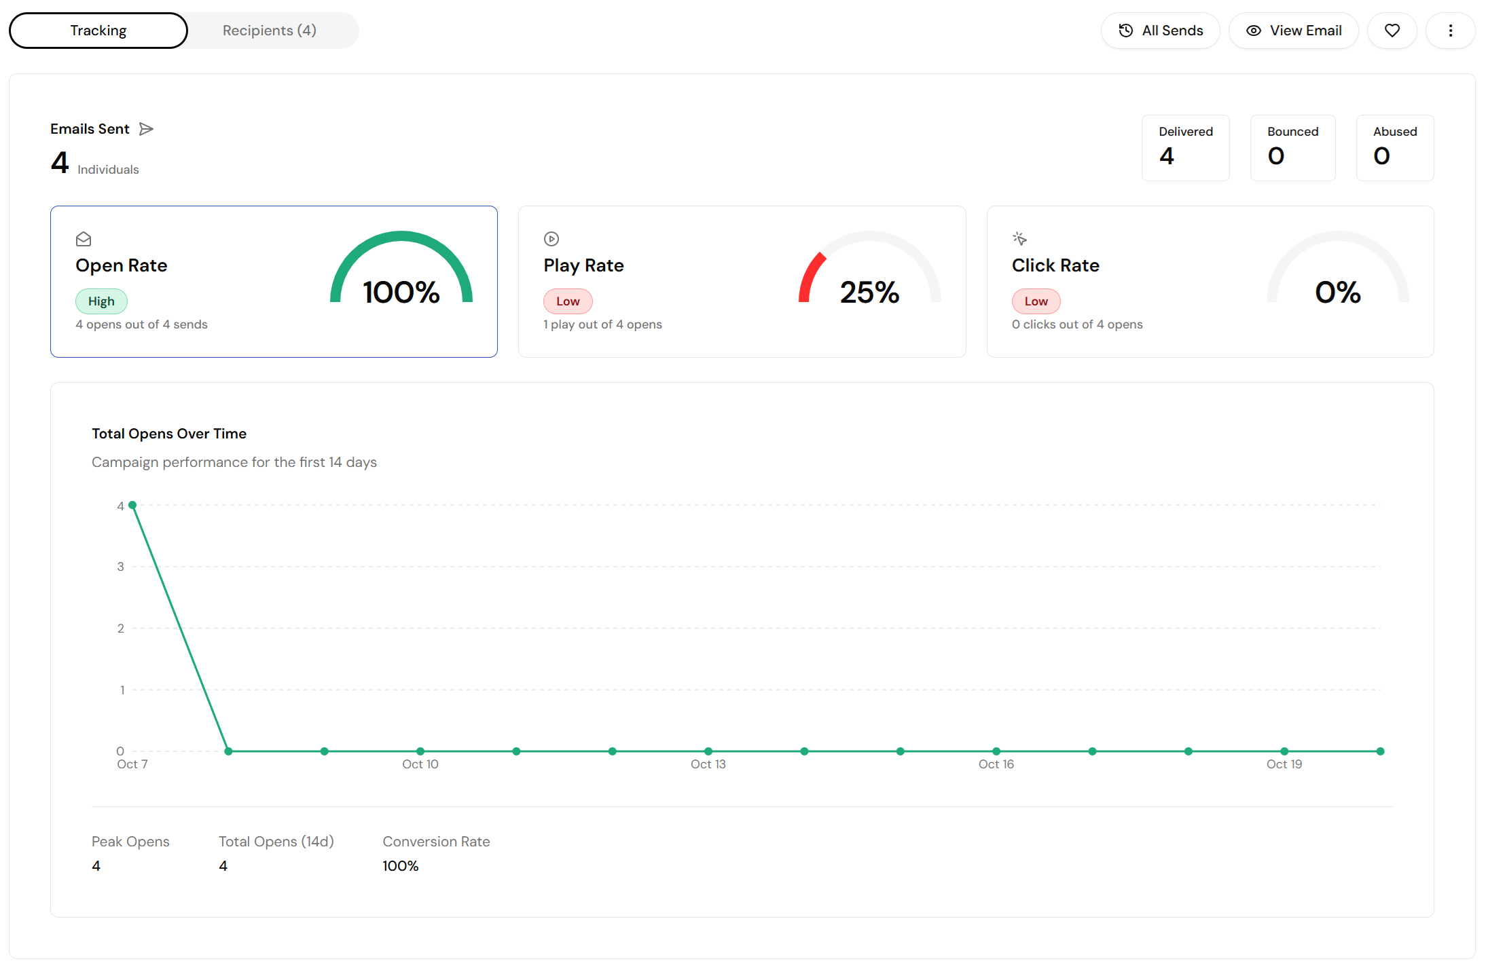Click the Oct 10 axis label
The height and width of the screenshot is (976, 1488).
coord(420,764)
